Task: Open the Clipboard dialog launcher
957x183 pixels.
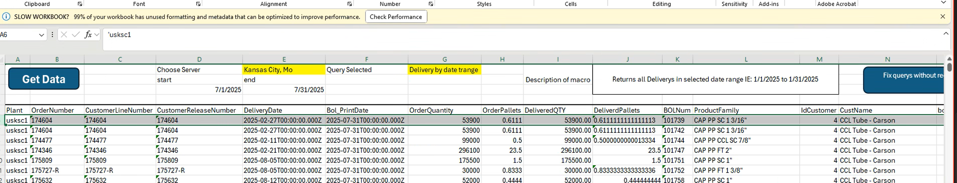Action: point(80,4)
